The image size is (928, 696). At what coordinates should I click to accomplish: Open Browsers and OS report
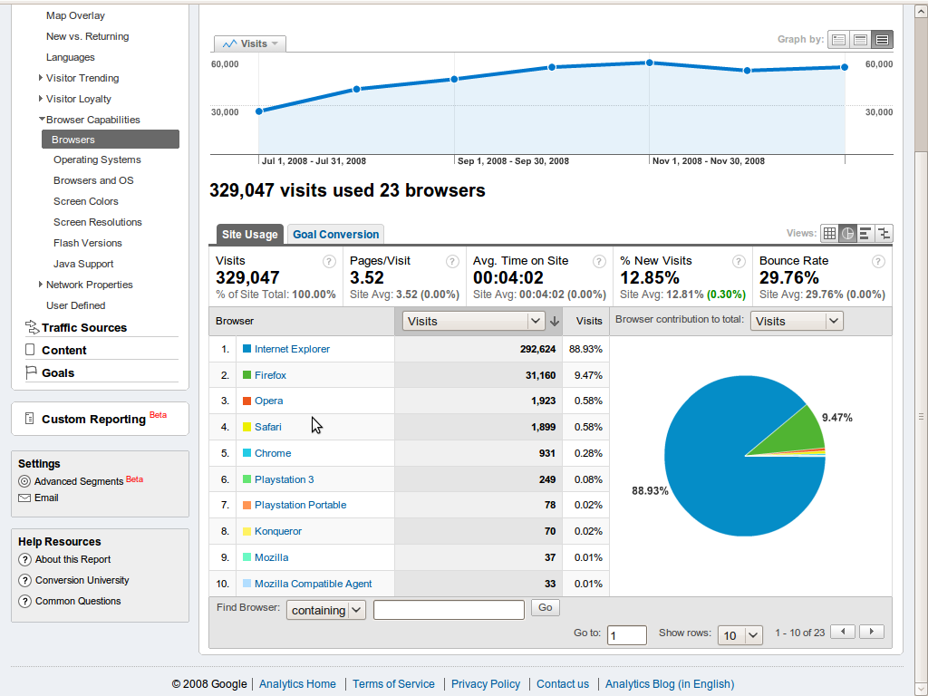(93, 180)
